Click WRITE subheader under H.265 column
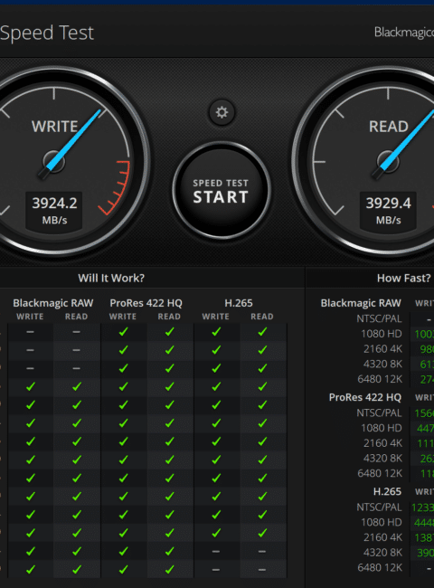The image size is (434, 588). [x=215, y=317]
